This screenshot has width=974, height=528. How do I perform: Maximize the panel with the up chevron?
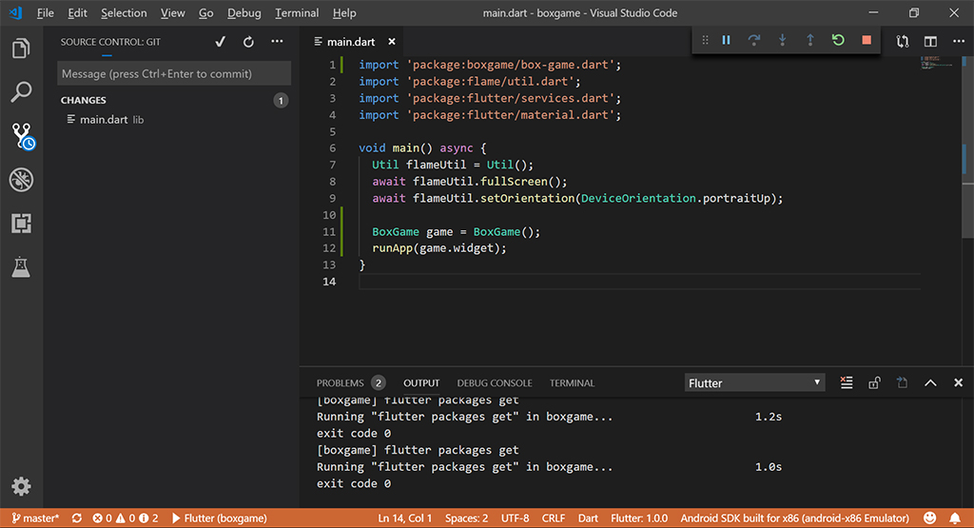(930, 382)
